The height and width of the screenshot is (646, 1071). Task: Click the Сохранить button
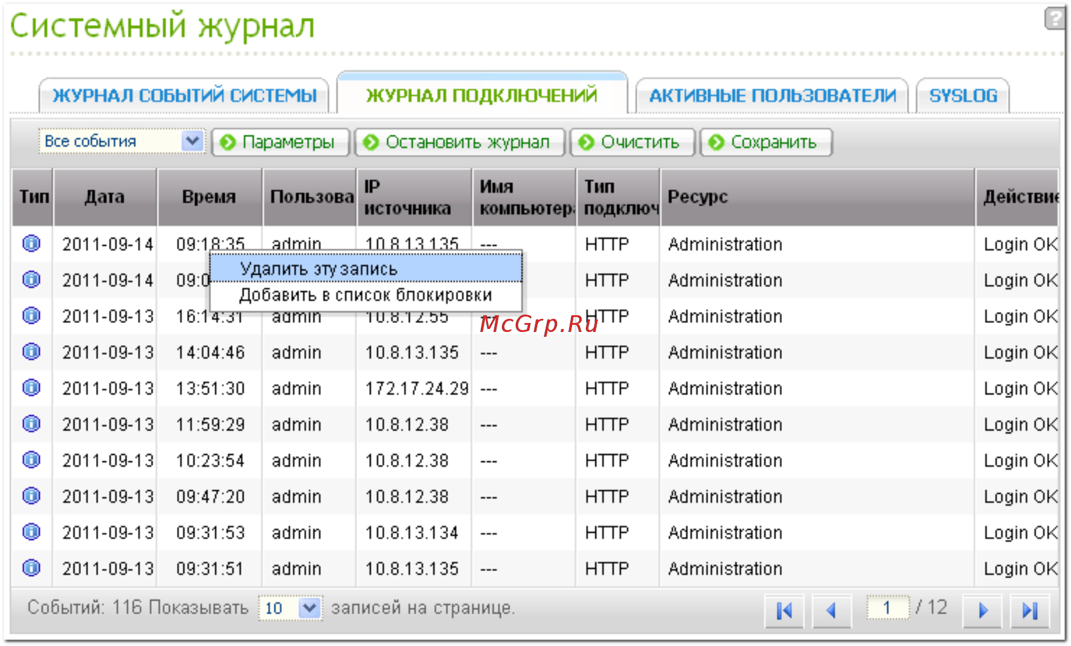tap(766, 142)
